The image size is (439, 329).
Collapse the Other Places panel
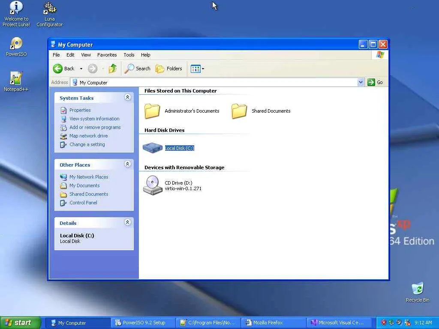point(127,164)
